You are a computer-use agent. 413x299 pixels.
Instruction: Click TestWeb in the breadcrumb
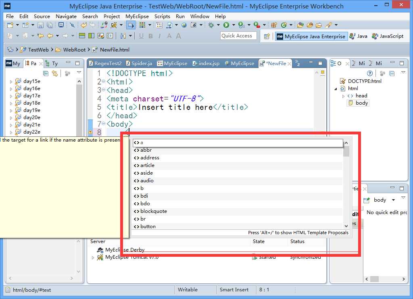[38, 49]
